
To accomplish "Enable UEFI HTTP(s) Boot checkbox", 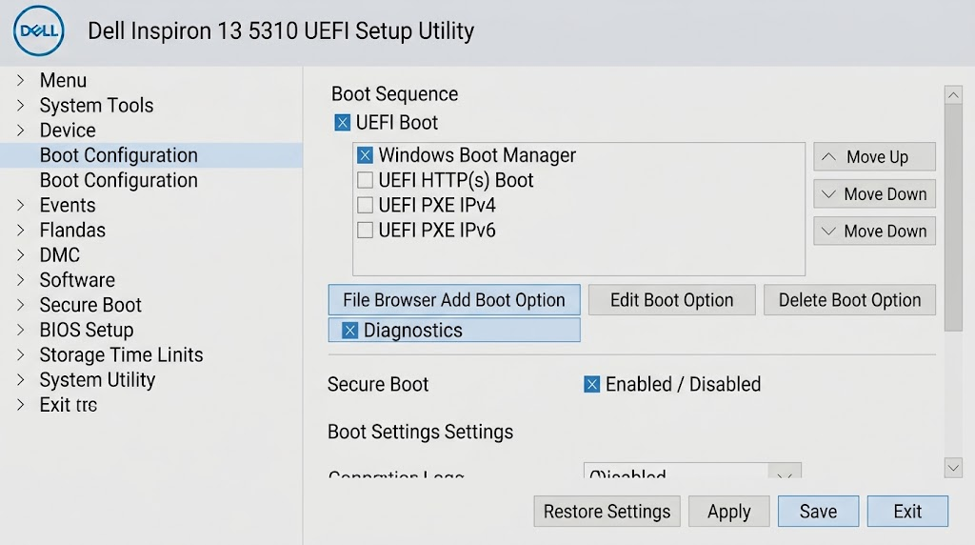I will click(x=365, y=180).
